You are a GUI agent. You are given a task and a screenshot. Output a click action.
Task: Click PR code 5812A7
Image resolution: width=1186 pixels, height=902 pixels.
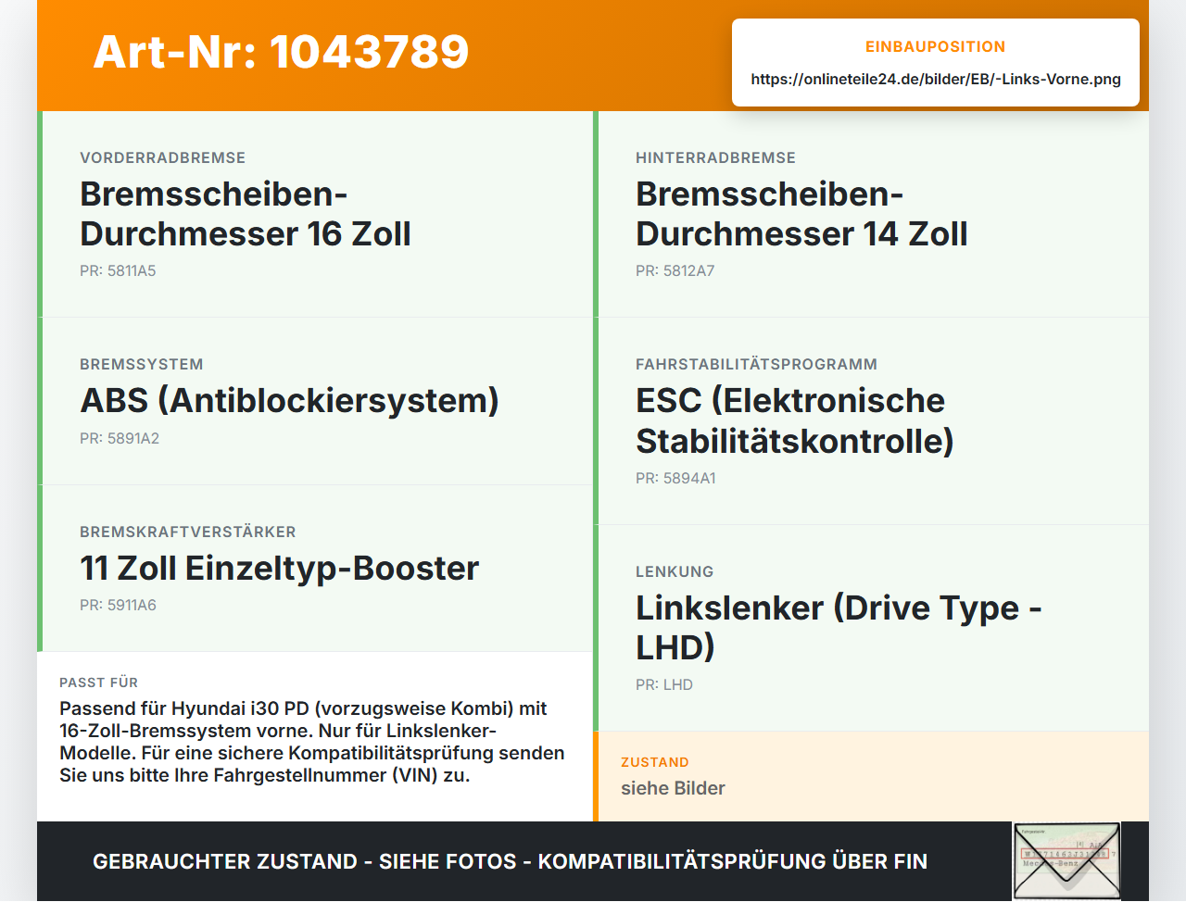pyautogui.click(x=675, y=271)
